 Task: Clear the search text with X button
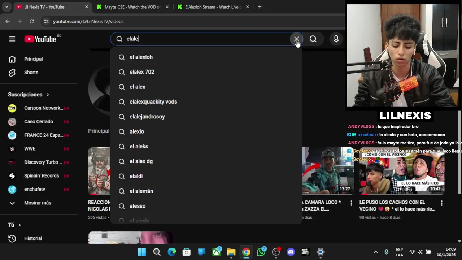coord(296,39)
